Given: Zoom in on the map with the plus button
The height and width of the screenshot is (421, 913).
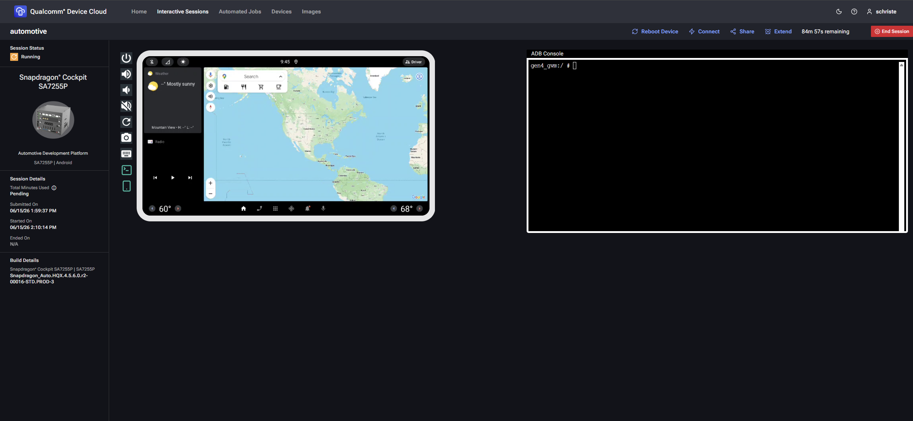Looking at the screenshot, I should [211, 183].
